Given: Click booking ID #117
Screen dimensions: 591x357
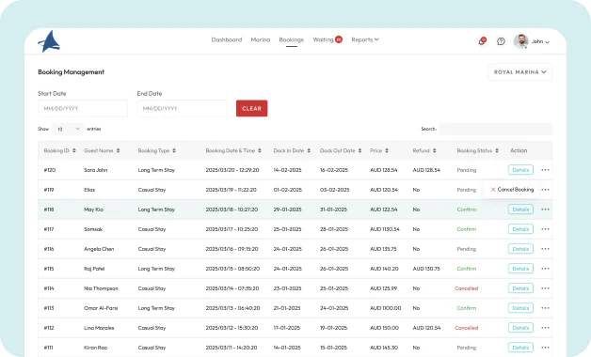Looking at the screenshot, I should pos(49,229).
